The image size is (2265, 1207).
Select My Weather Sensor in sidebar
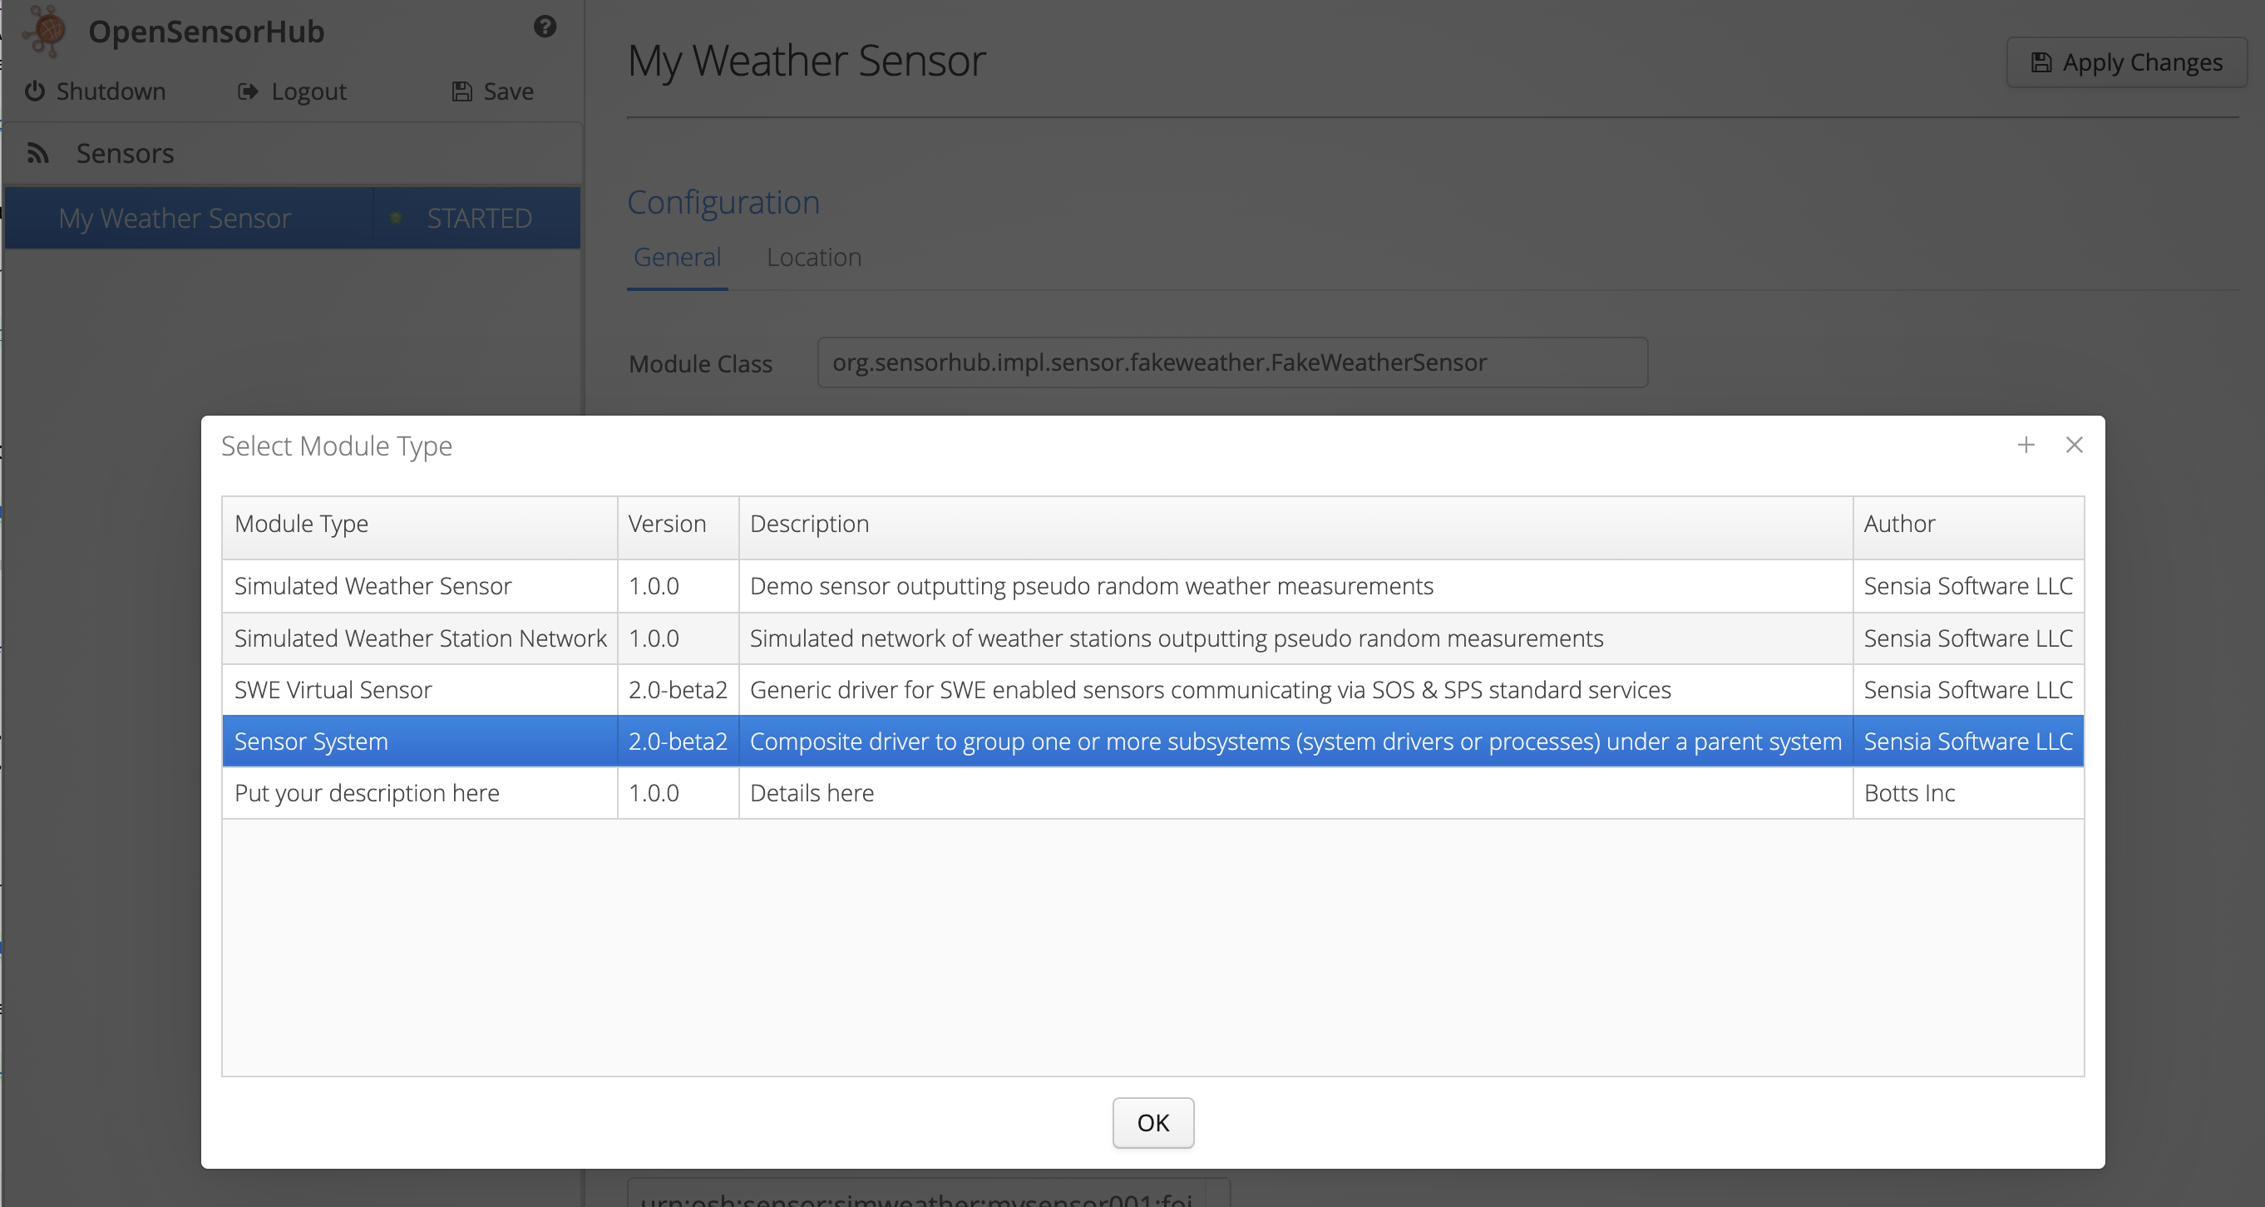pos(175,218)
